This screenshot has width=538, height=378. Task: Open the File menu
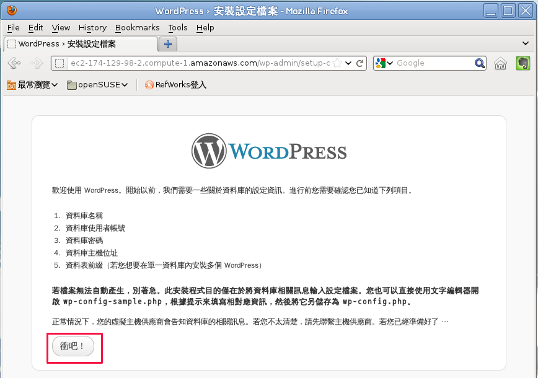(14, 27)
